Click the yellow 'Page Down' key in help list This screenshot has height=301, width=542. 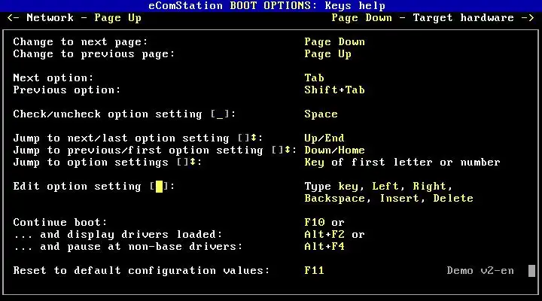[x=334, y=42]
